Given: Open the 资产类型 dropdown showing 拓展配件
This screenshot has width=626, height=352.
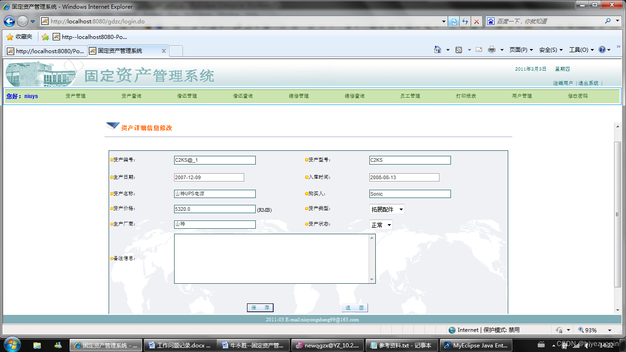Looking at the screenshot, I should pos(387,209).
